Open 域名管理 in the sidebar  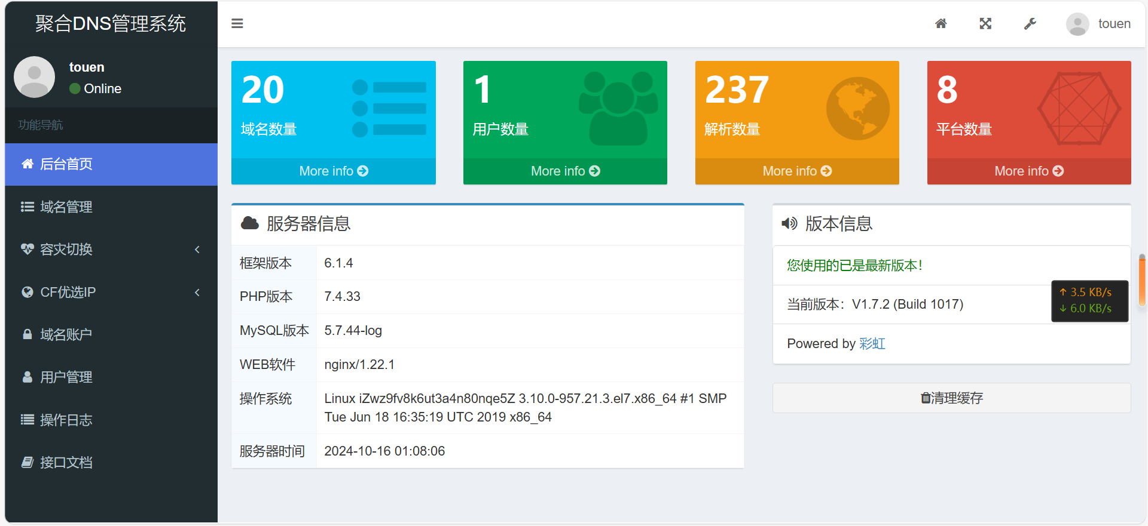point(66,207)
